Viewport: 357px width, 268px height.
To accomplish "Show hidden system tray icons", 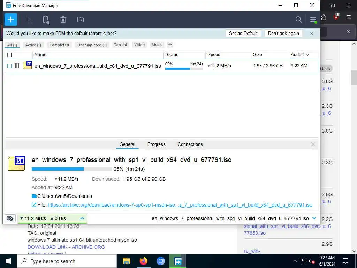I will (295, 261).
